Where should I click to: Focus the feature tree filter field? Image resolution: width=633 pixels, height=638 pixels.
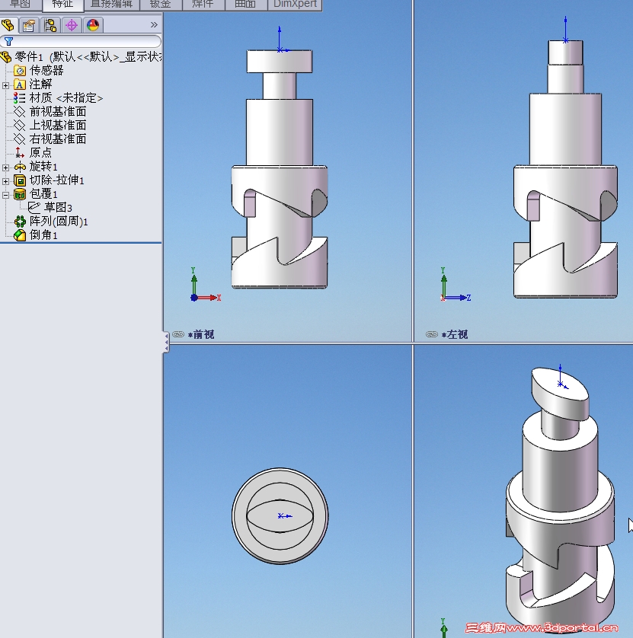click(81, 42)
